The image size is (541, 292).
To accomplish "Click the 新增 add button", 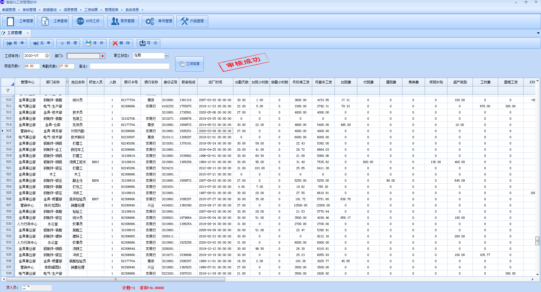I will 68,43.
